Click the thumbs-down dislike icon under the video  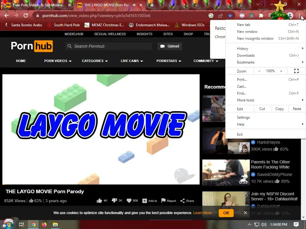point(114,201)
